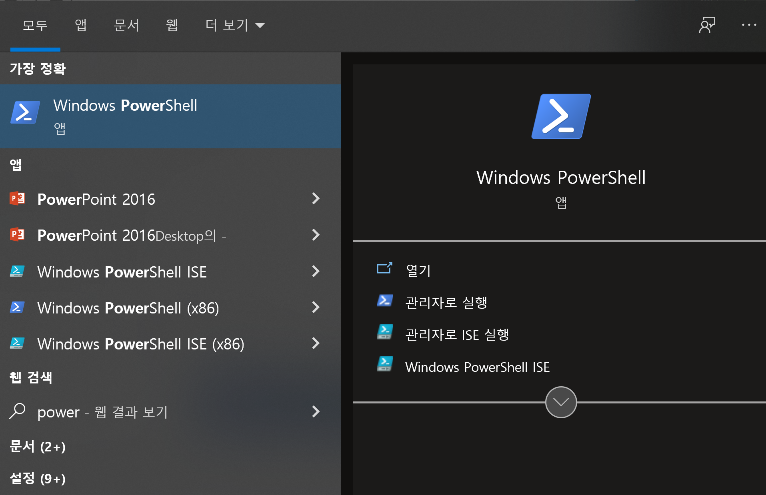Image resolution: width=766 pixels, height=495 pixels.
Task: Switch to the 웹 filter tab
Action: tap(172, 25)
